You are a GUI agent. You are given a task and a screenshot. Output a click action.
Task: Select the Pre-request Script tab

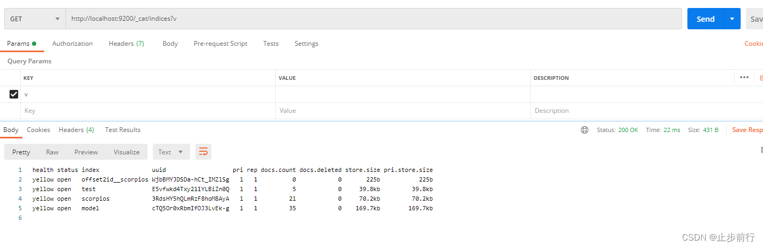coord(220,44)
